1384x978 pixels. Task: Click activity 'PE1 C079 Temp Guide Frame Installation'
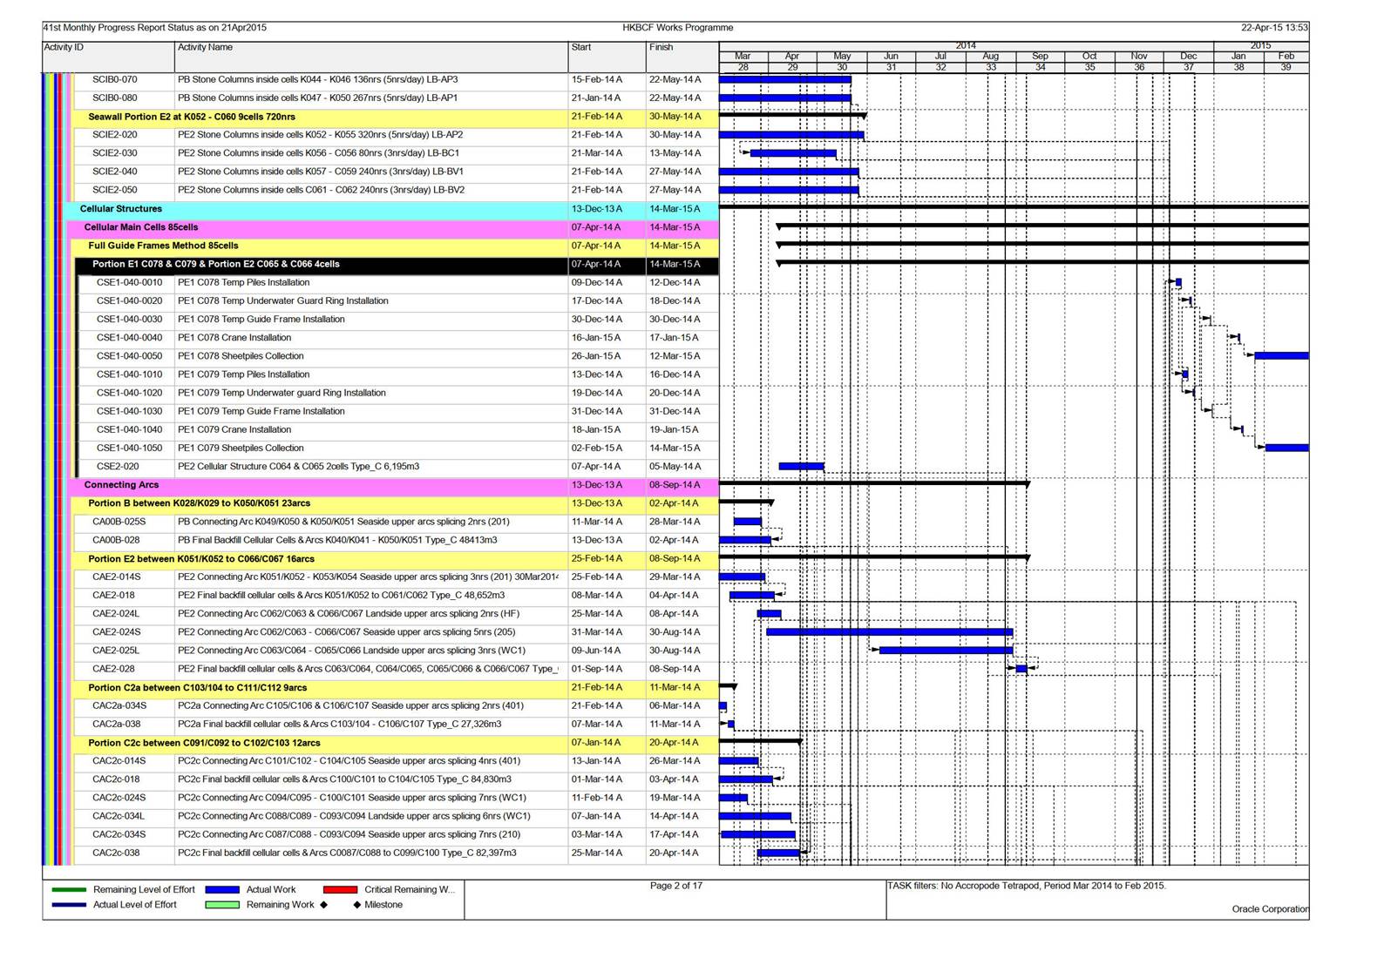(261, 411)
